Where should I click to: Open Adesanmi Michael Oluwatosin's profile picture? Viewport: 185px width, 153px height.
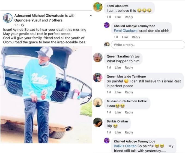[x=8, y=18]
